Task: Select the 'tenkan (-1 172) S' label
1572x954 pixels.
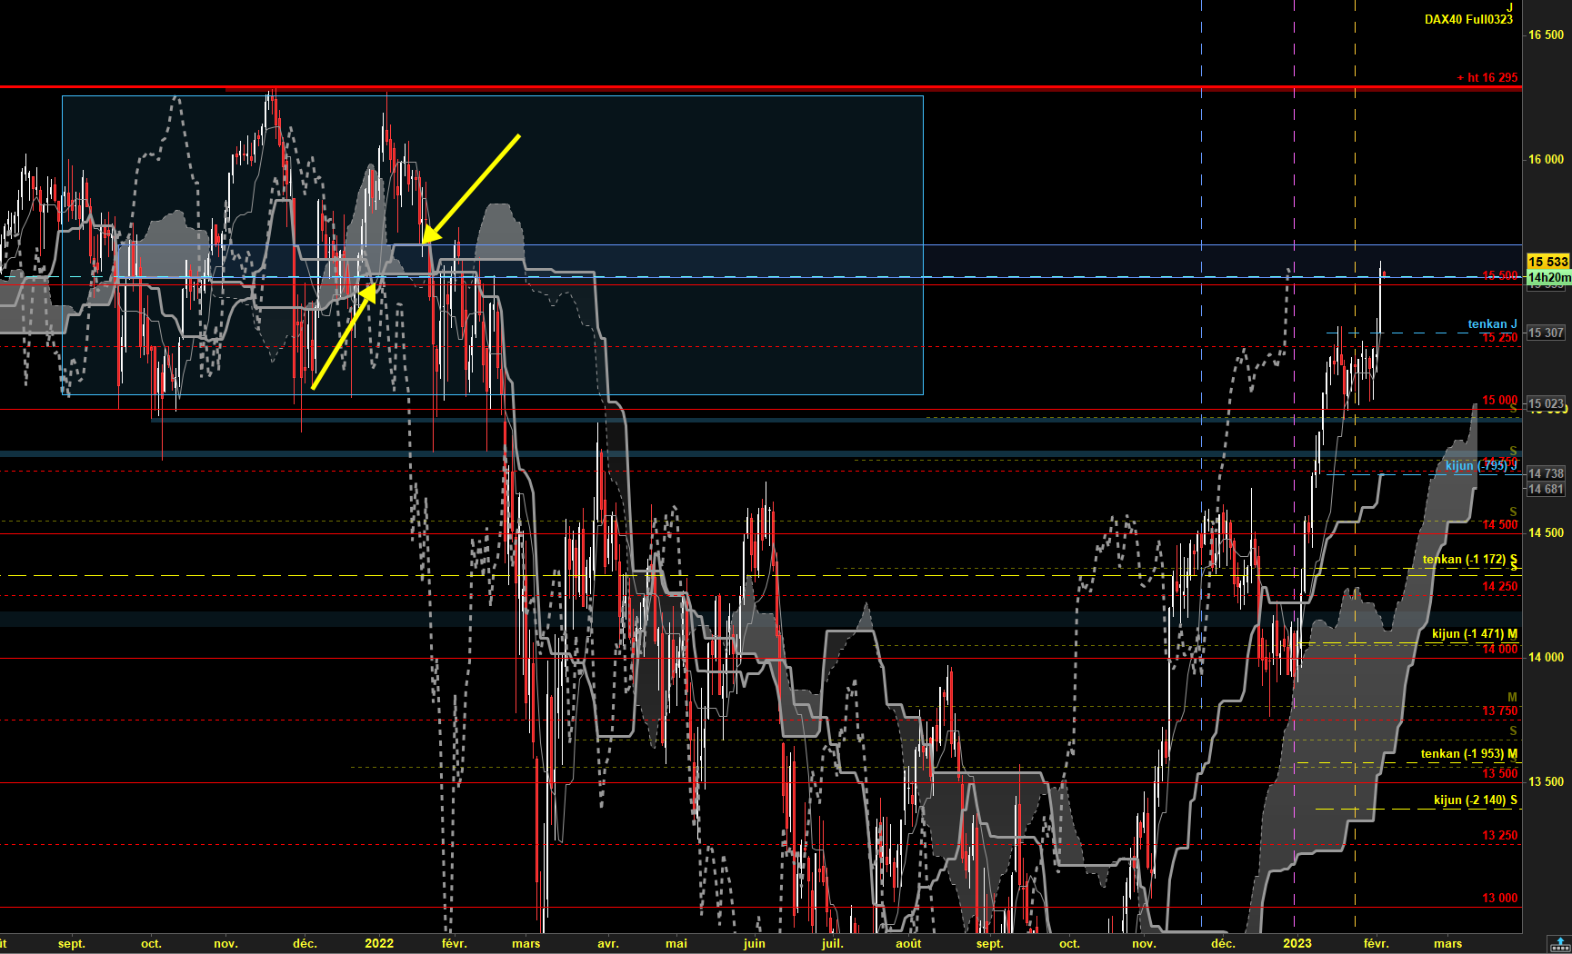Action: click(1470, 560)
